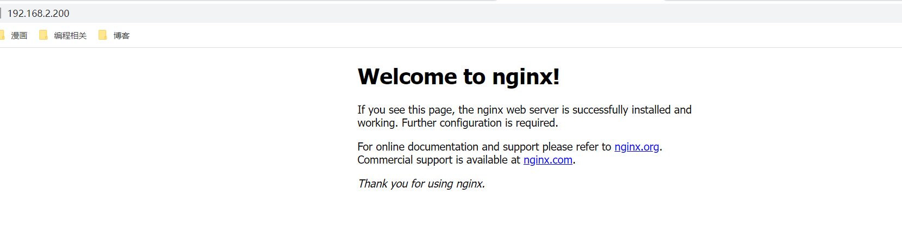This screenshot has height=231, width=902.
Task: Open the 博客 bookmarks folder
Action: [114, 35]
